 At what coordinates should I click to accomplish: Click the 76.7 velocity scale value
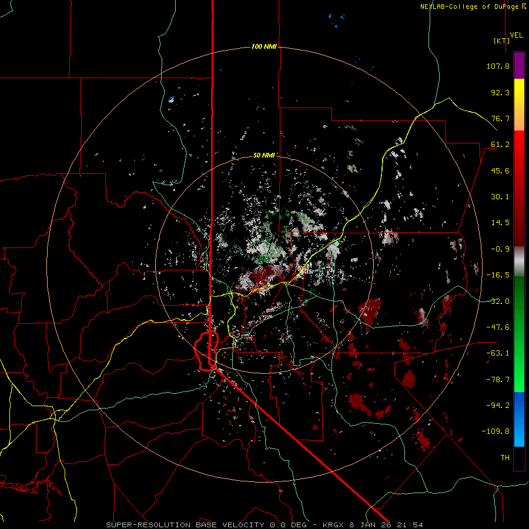coord(500,118)
